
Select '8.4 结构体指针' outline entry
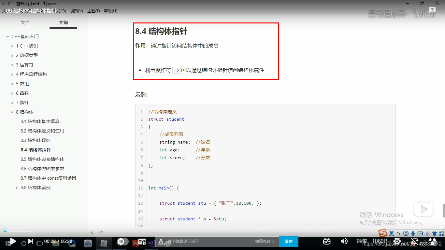pyautogui.click(x=36, y=150)
